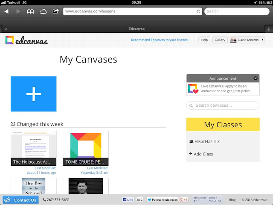Click the Google +1 button
273x205 pixels.
coord(184,200)
